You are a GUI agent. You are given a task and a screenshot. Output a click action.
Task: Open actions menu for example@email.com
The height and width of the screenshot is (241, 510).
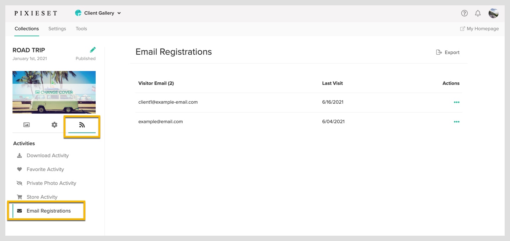(457, 122)
